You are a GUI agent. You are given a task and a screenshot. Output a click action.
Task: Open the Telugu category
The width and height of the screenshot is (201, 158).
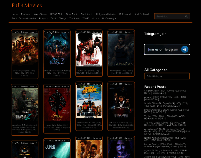(x=63, y=18)
